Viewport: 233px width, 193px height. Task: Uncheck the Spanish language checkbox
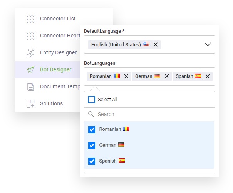pyautogui.click(x=92, y=161)
